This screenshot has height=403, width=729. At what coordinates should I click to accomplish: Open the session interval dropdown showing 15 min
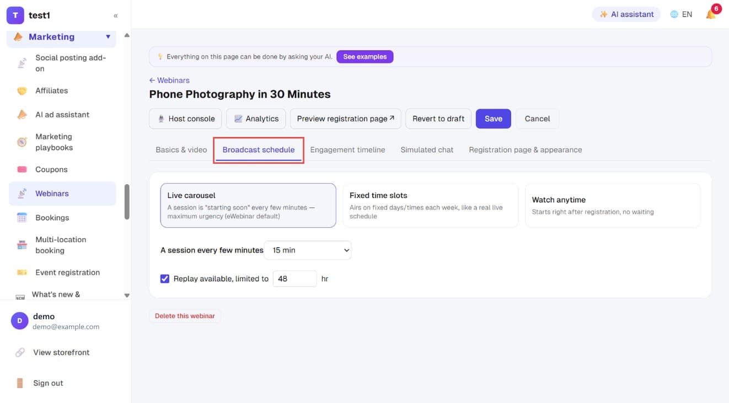[308, 250]
